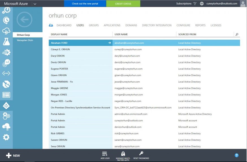Click the quick start cloud icon beside Dashboard
This screenshot has height=162, width=247.
51,25
